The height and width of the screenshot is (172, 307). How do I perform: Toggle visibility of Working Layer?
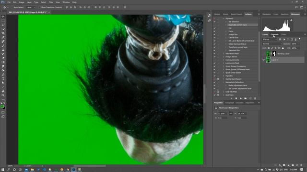pos(263,54)
